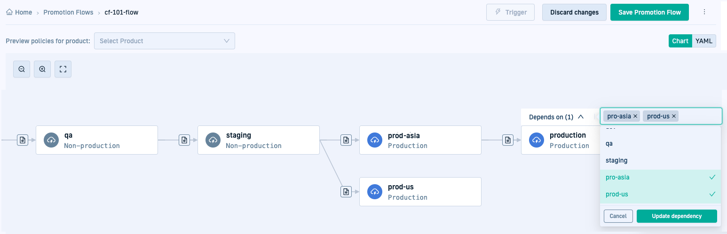Switch to the YAML view tab
This screenshot has height=234, width=727.
[704, 41]
